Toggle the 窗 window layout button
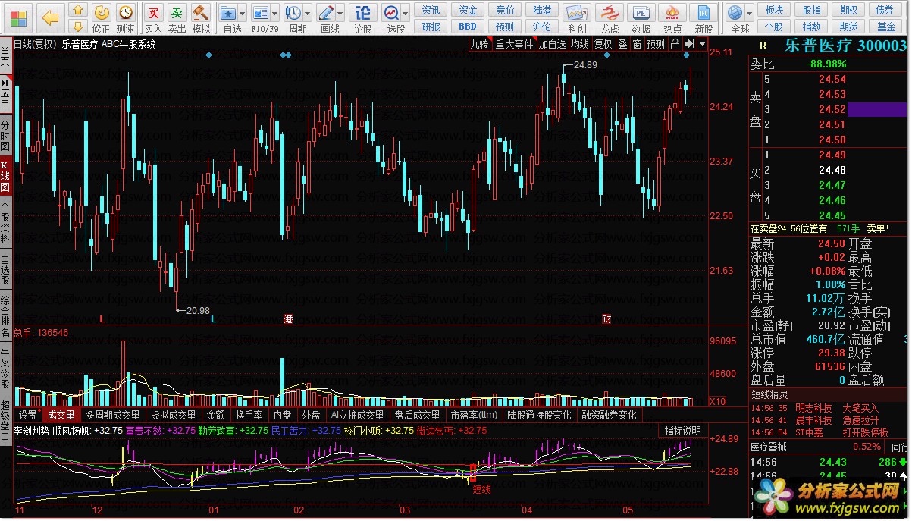The image size is (912, 521). click(637, 44)
